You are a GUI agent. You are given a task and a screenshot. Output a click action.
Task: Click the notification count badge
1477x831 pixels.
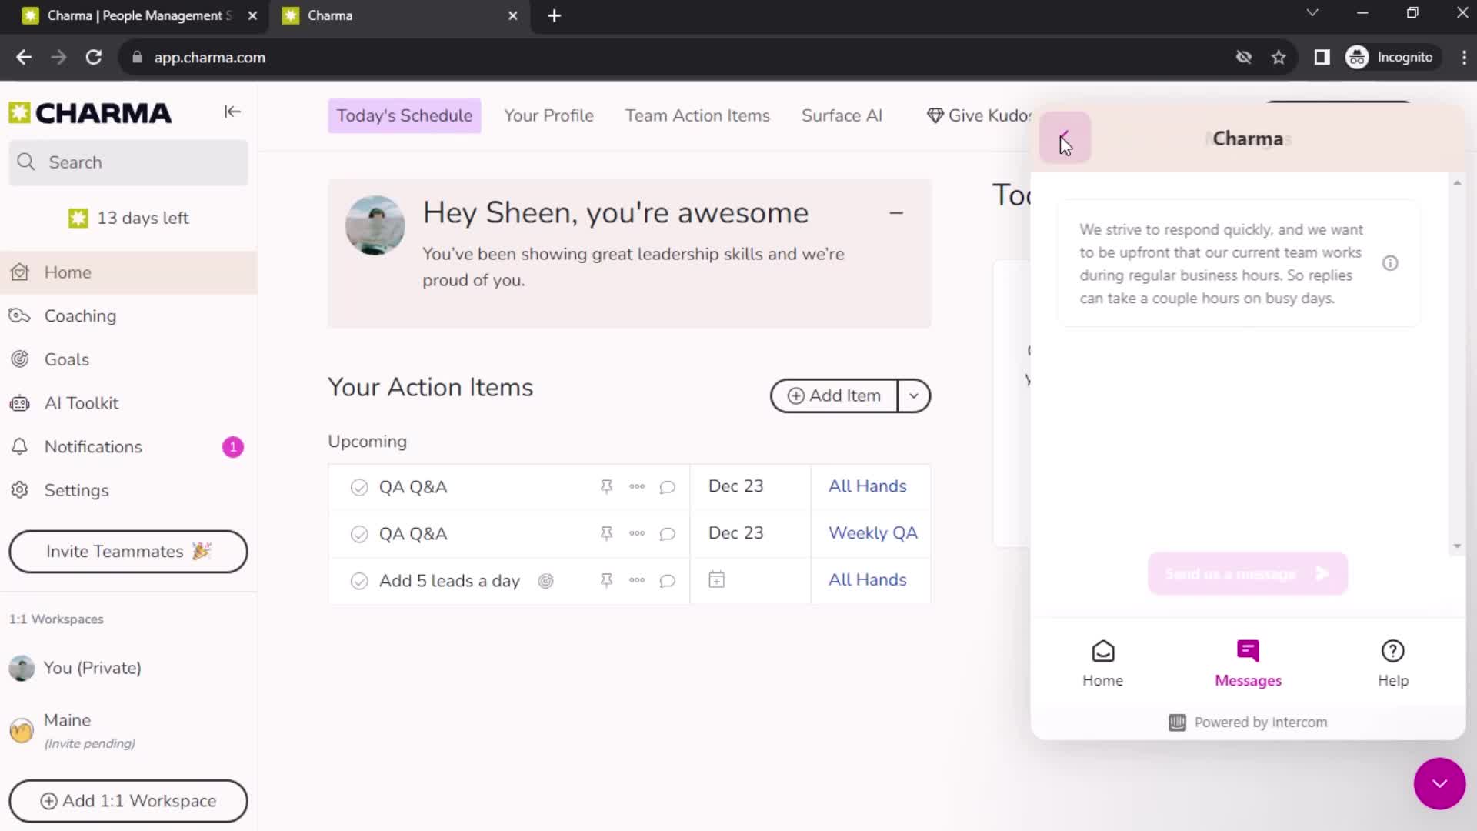point(233,447)
